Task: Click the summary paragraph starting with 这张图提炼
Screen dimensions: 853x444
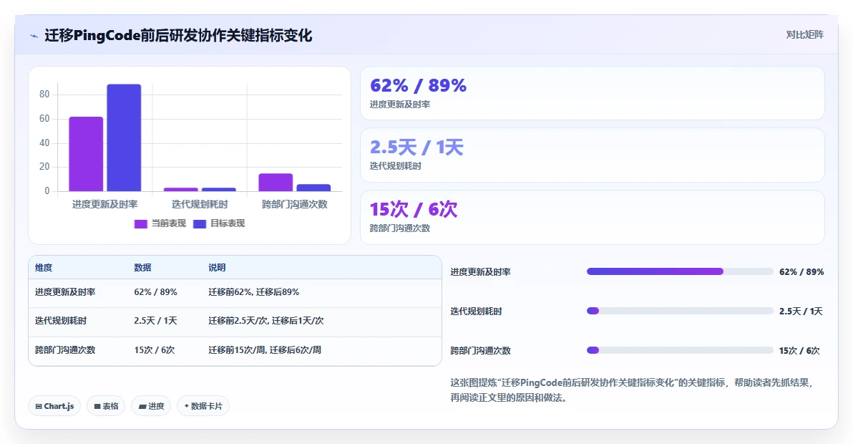Action: click(632, 390)
